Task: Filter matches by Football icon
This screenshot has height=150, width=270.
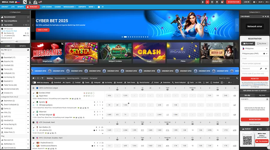Action: pyautogui.click(x=73, y=82)
